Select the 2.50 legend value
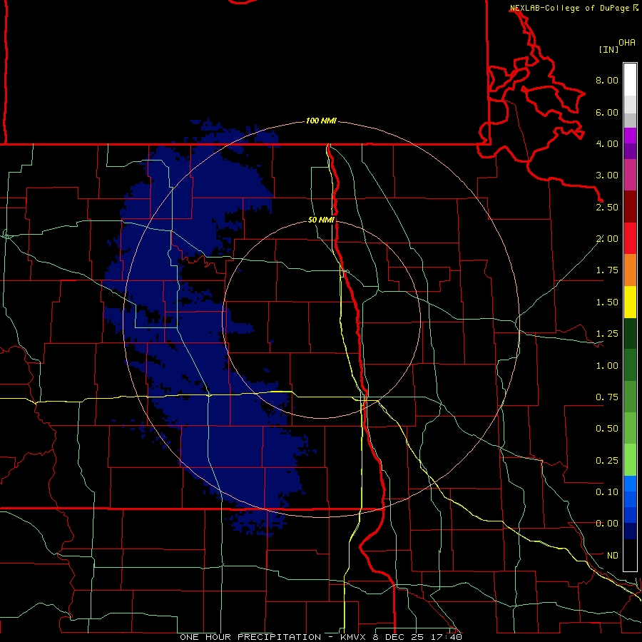This screenshot has width=642, height=642. pos(607,207)
